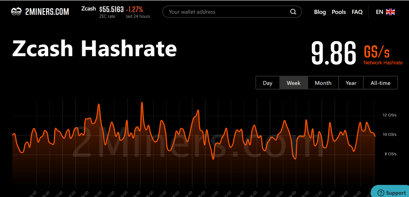
Task: Click the UK flag icon
Action: click(x=390, y=12)
